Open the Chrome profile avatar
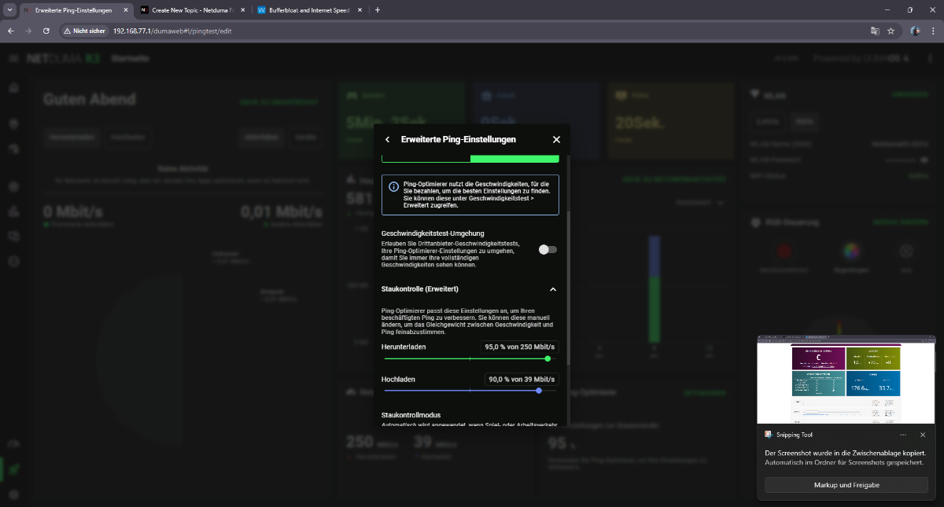The image size is (944, 507). 915,31
